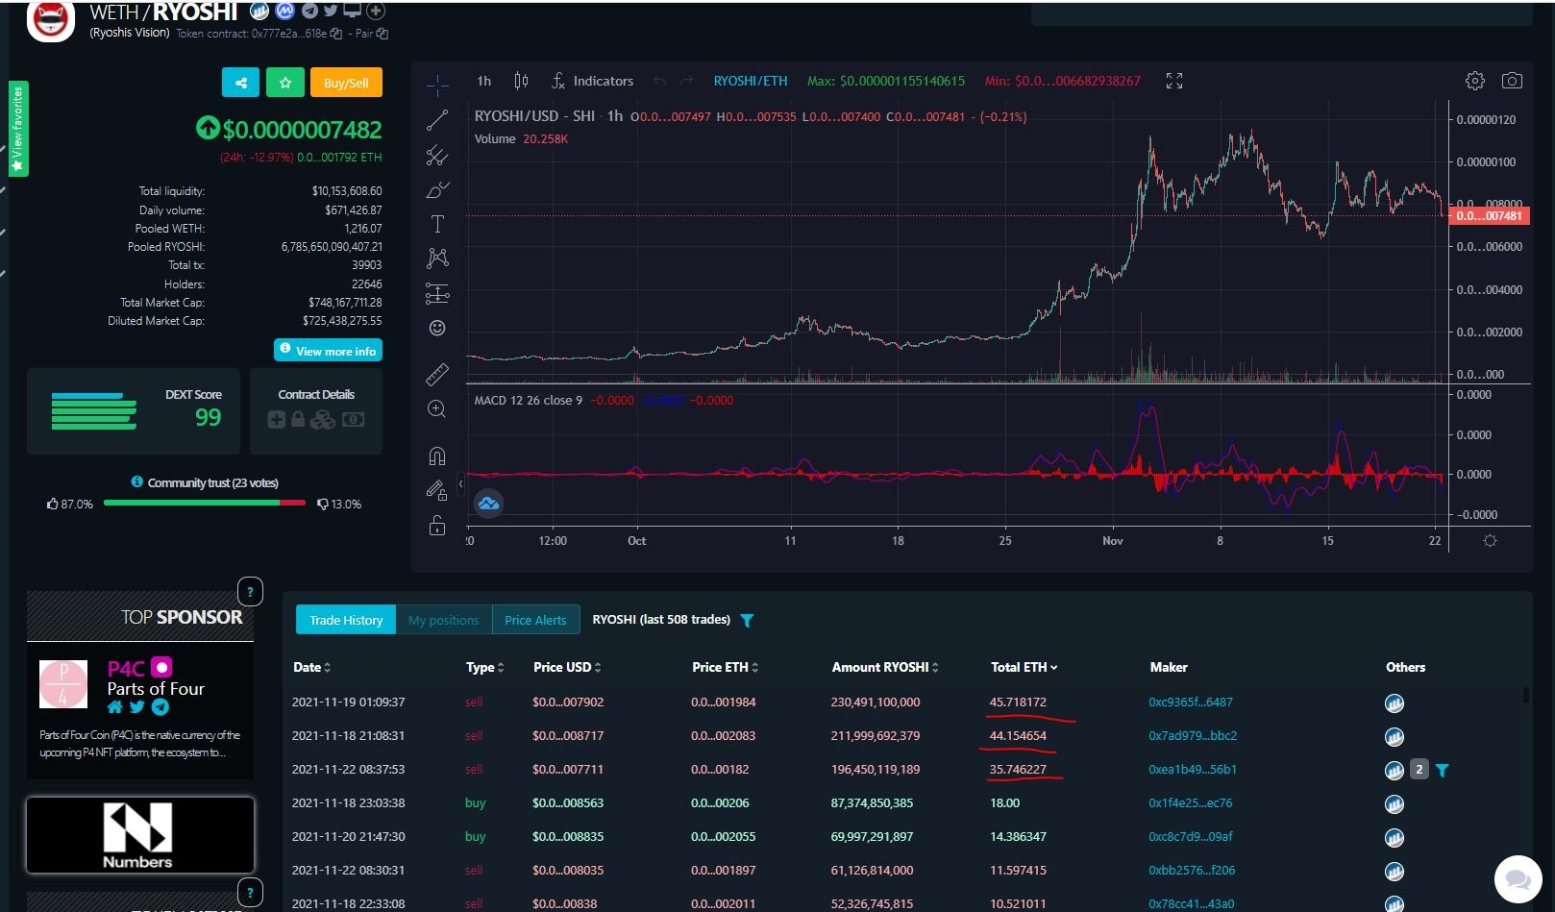Sort trades by Price USD column
This screenshot has width=1555, height=912.
[x=567, y=667]
